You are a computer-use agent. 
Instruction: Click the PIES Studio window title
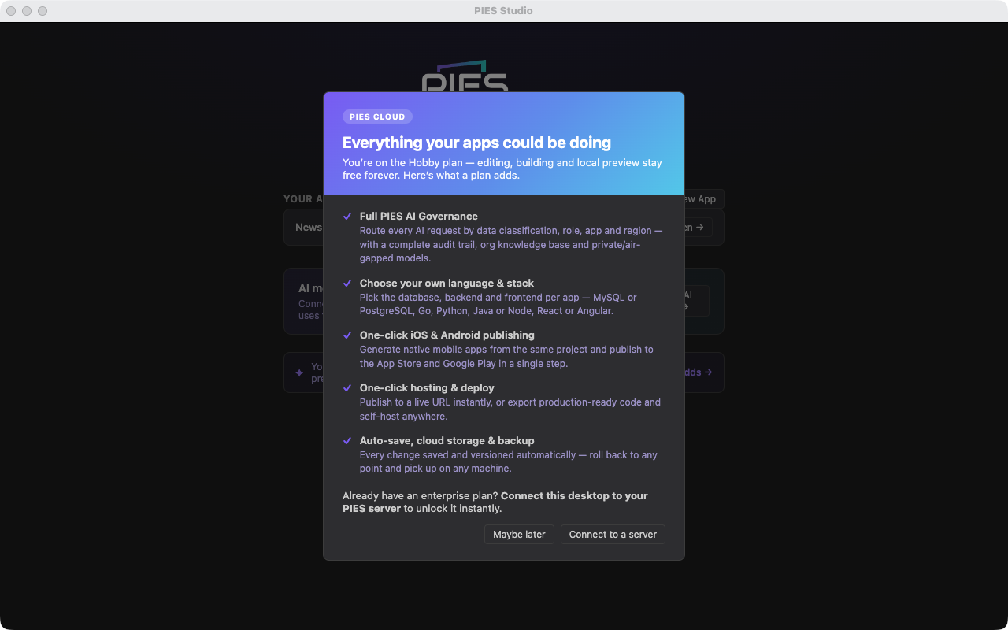(503, 10)
